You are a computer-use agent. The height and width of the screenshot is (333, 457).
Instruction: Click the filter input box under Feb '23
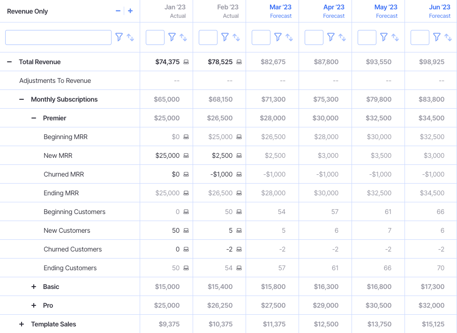pyautogui.click(x=208, y=37)
